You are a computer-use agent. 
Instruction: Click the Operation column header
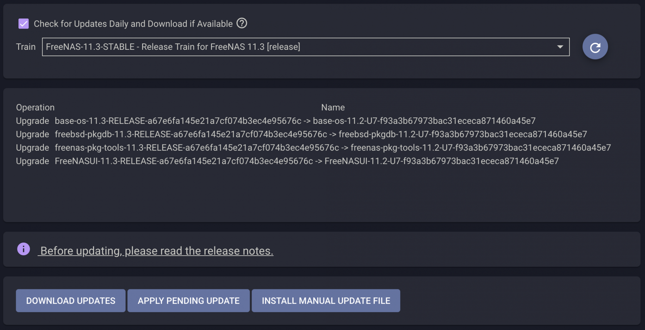pyautogui.click(x=35, y=107)
